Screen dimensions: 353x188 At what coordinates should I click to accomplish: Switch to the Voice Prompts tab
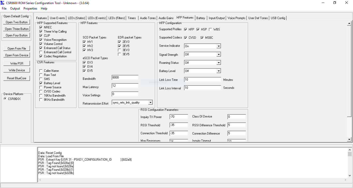tap(236, 18)
